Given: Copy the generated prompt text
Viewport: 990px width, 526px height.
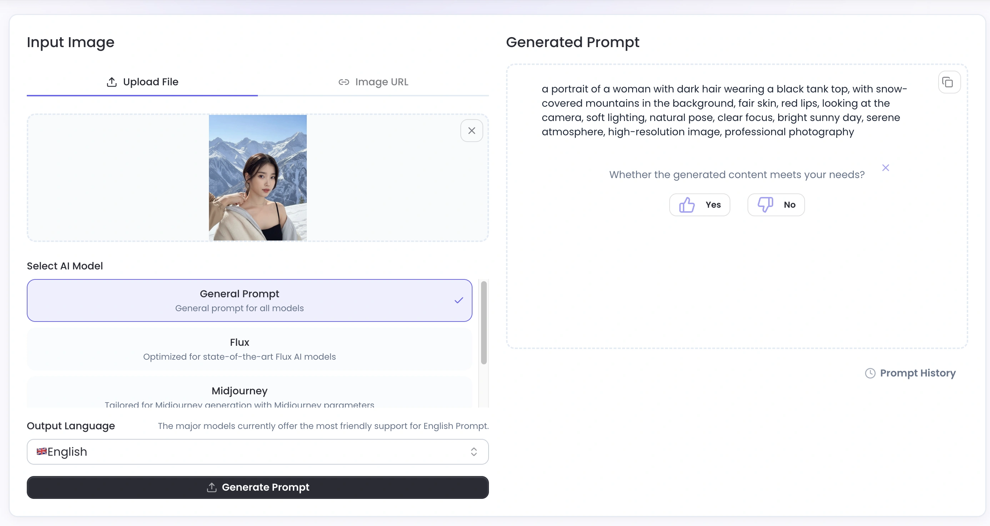Looking at the screenshot, I should point(949,82).
